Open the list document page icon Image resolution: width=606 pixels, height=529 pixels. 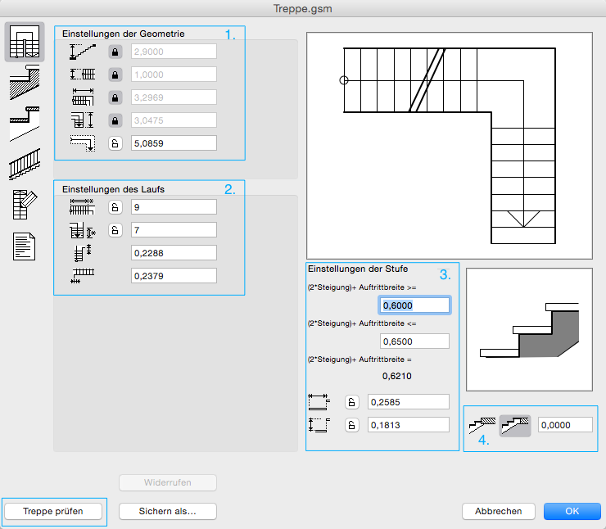click(x=25, y=245)
